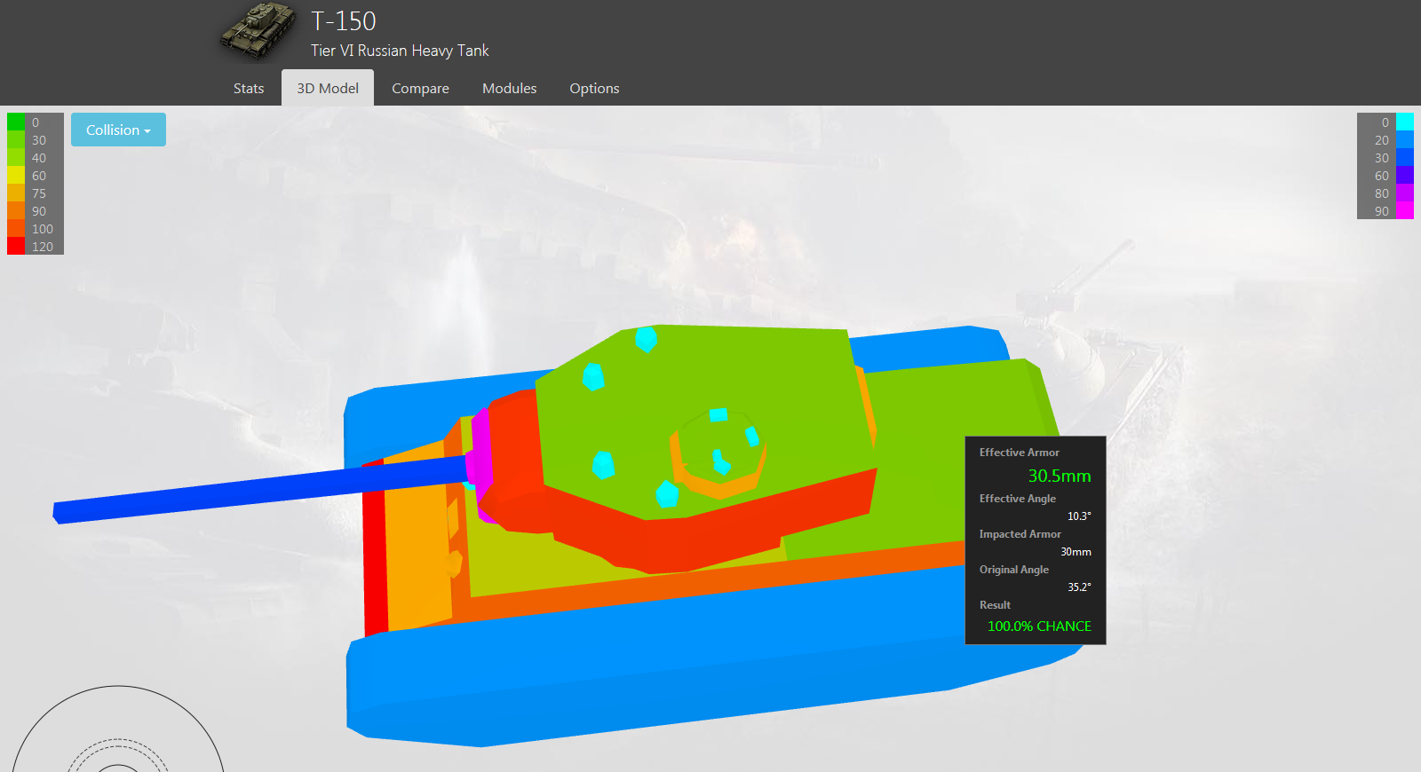Expand the Collision dropdown
This screenshot has width=1421, height=772.
(118, 130)
